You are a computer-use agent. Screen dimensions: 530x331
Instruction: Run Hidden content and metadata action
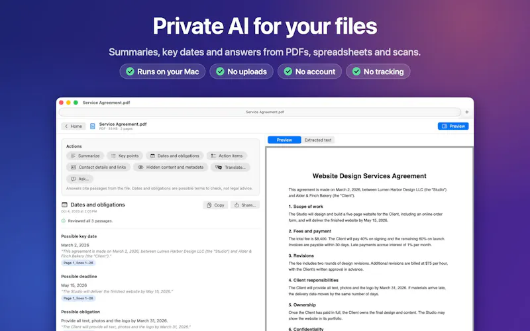(x=170, y=167)
